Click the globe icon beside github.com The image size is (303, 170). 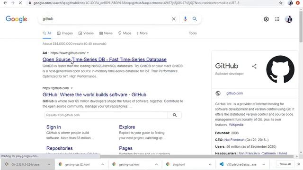click(218, 93)
